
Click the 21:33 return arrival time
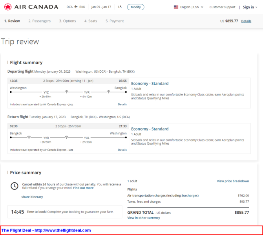point(123,126)
